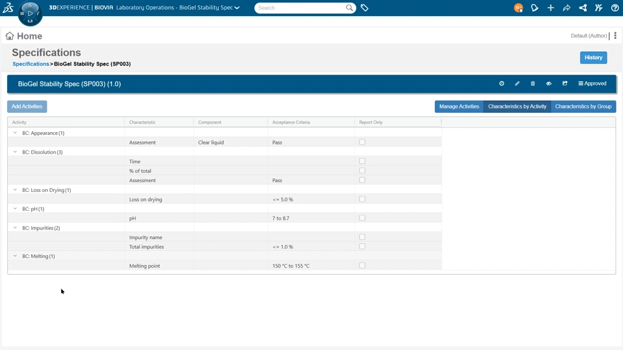Toggle Report Only for Total impurities
This screenshot has width=623, height=350.
(x=362, y=246)
